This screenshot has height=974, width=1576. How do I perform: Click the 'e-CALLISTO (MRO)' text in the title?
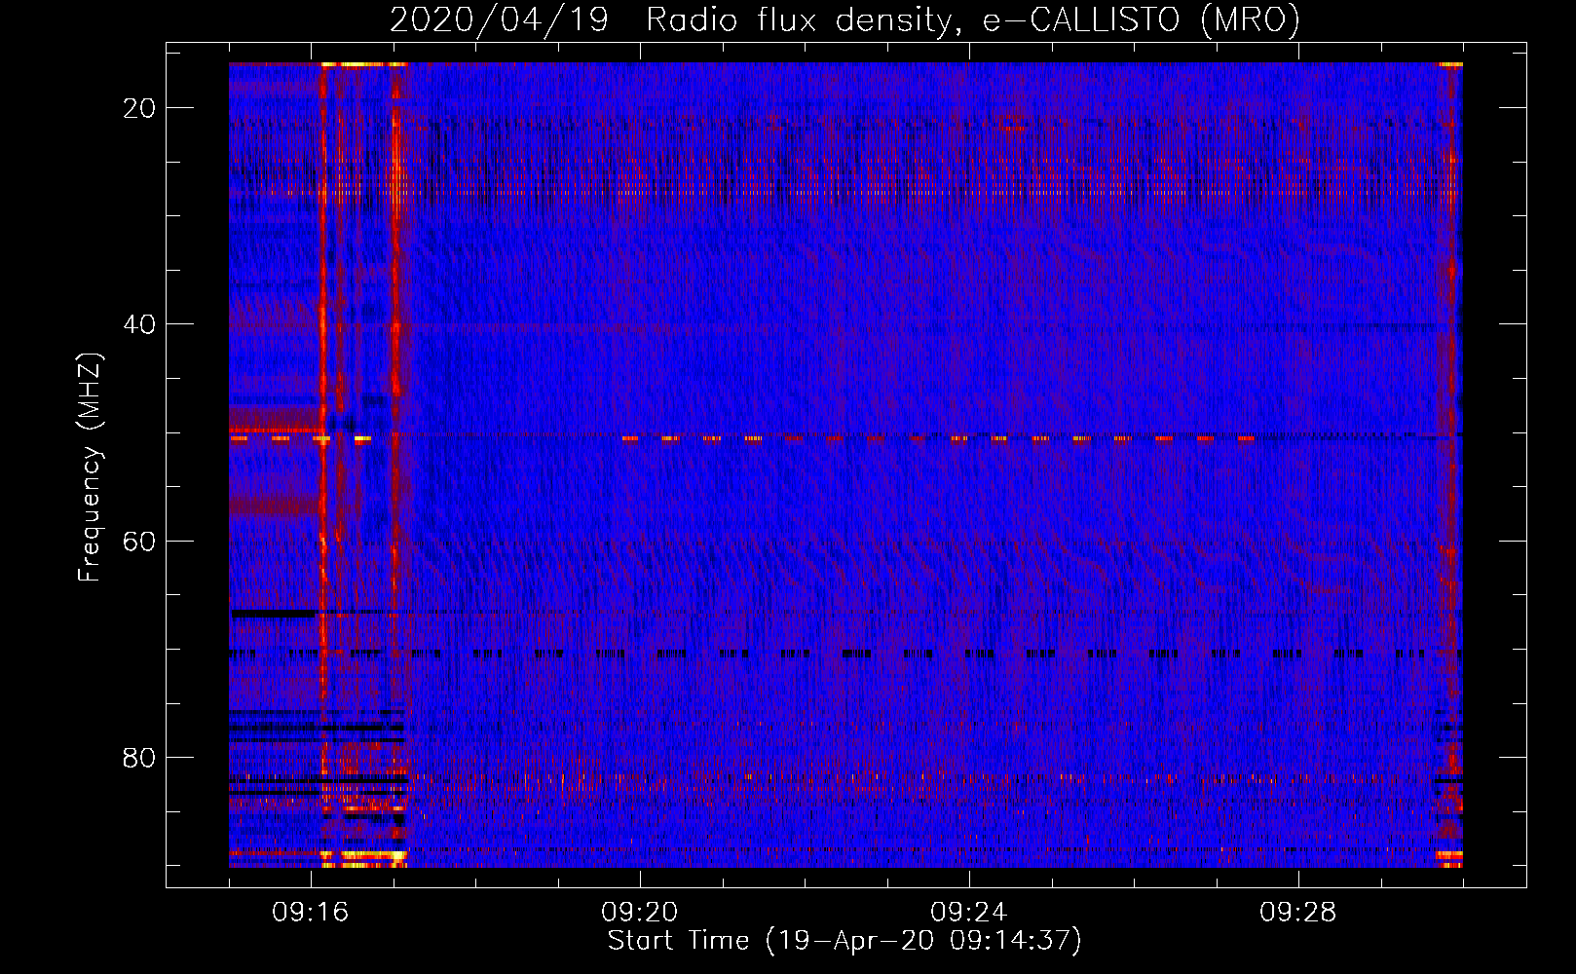pos(1141,20)
